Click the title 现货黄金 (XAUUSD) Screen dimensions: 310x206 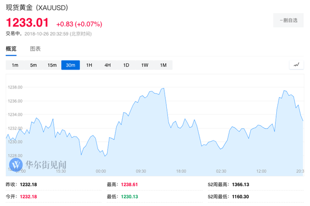click(x=37, y=8)
